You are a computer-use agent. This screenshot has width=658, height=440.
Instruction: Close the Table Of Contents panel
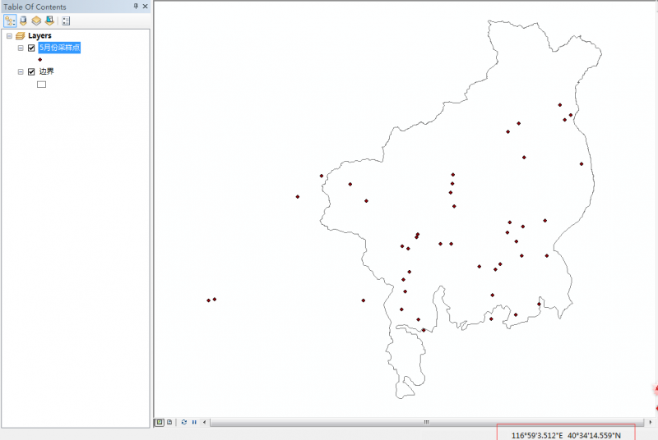(x=146, y=7)
